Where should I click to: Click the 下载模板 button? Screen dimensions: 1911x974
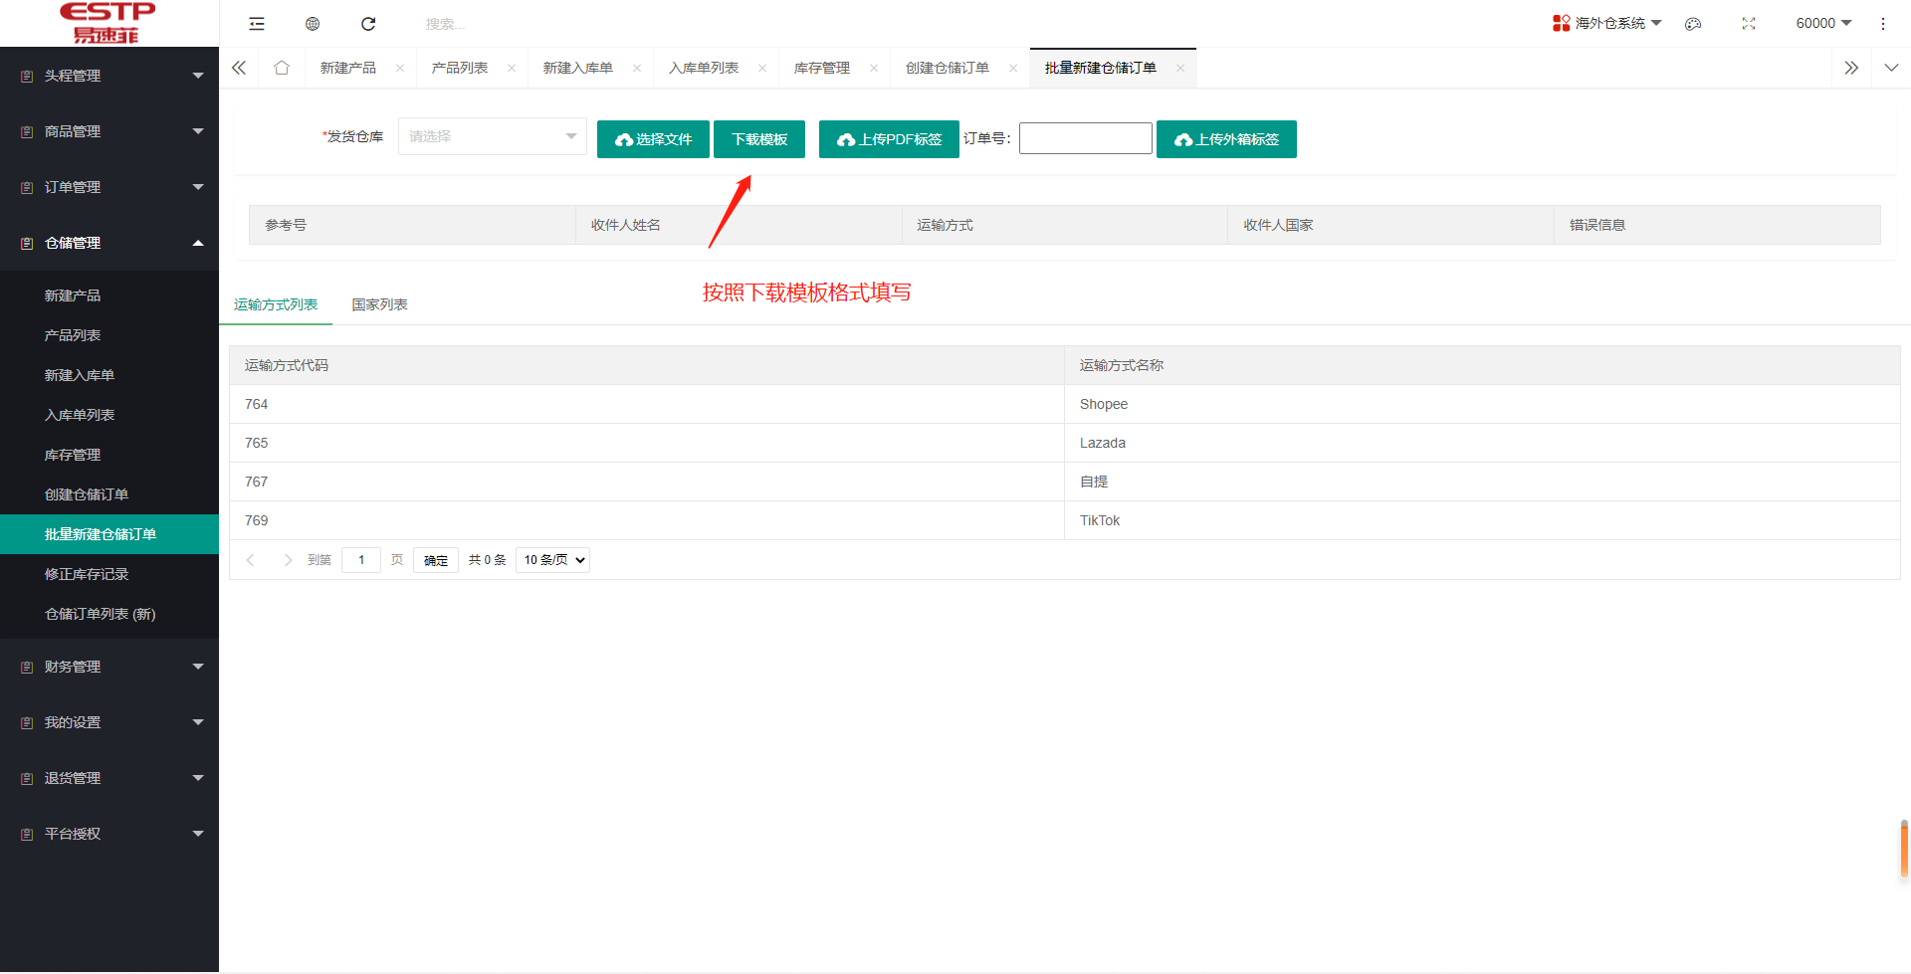click(758, 139)
